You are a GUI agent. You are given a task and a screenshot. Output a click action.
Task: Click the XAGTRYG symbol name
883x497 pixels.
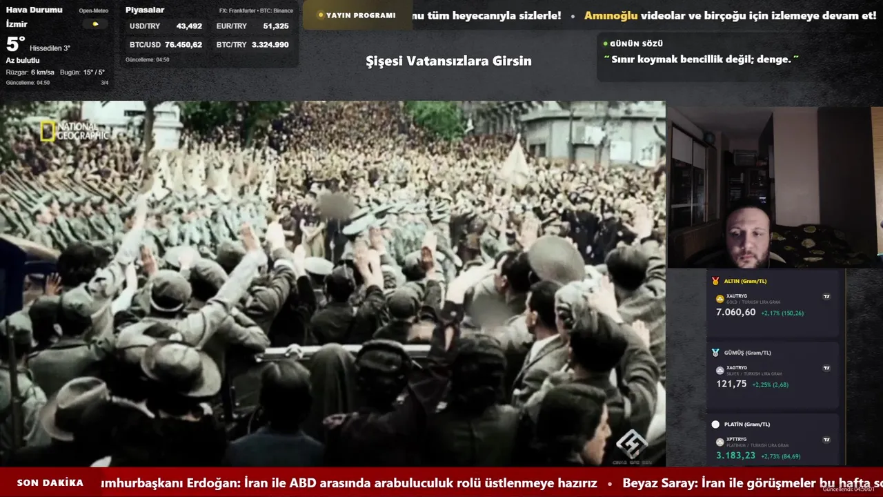coord(736,368)
